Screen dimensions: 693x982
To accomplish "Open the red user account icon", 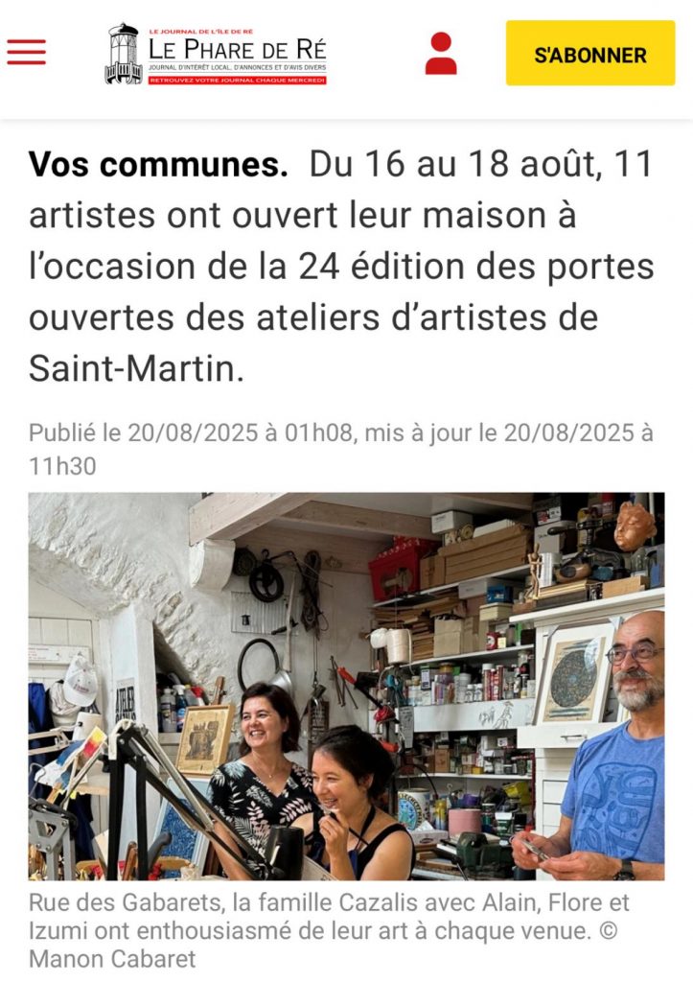I will [x=441, y=54].
